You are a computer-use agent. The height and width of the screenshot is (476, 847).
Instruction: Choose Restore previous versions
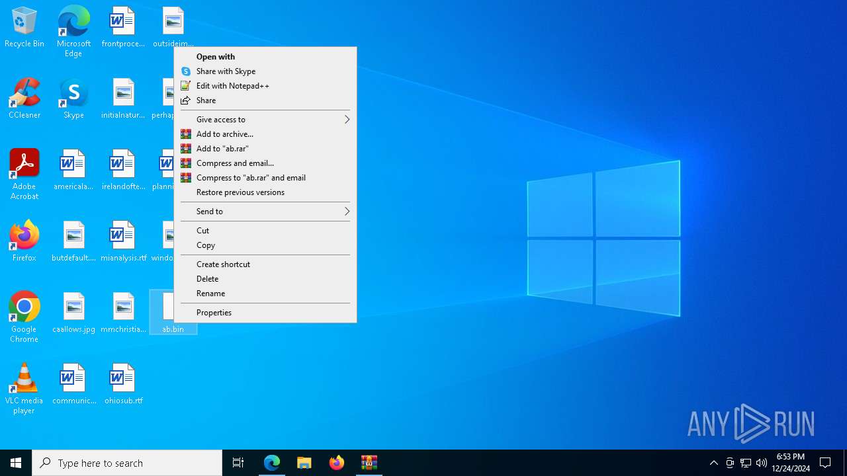click(265, 192)
